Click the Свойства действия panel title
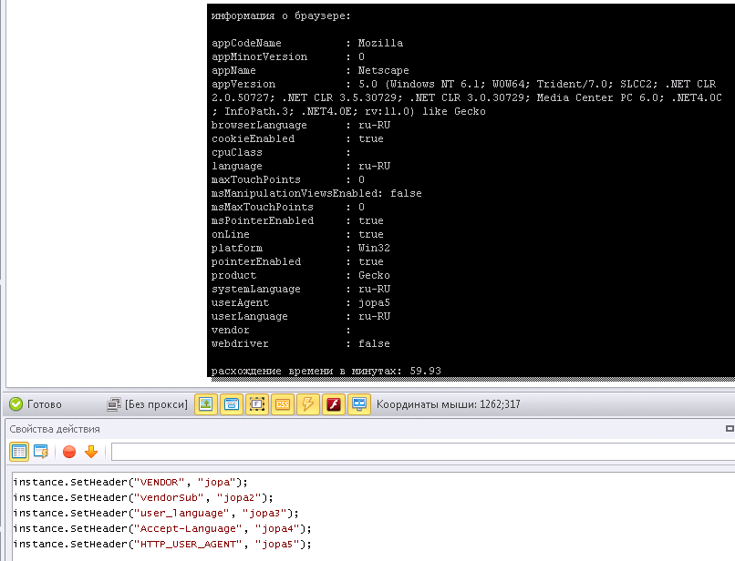The height and width of the screenshot is (561, 735). (x=55, y=429)
